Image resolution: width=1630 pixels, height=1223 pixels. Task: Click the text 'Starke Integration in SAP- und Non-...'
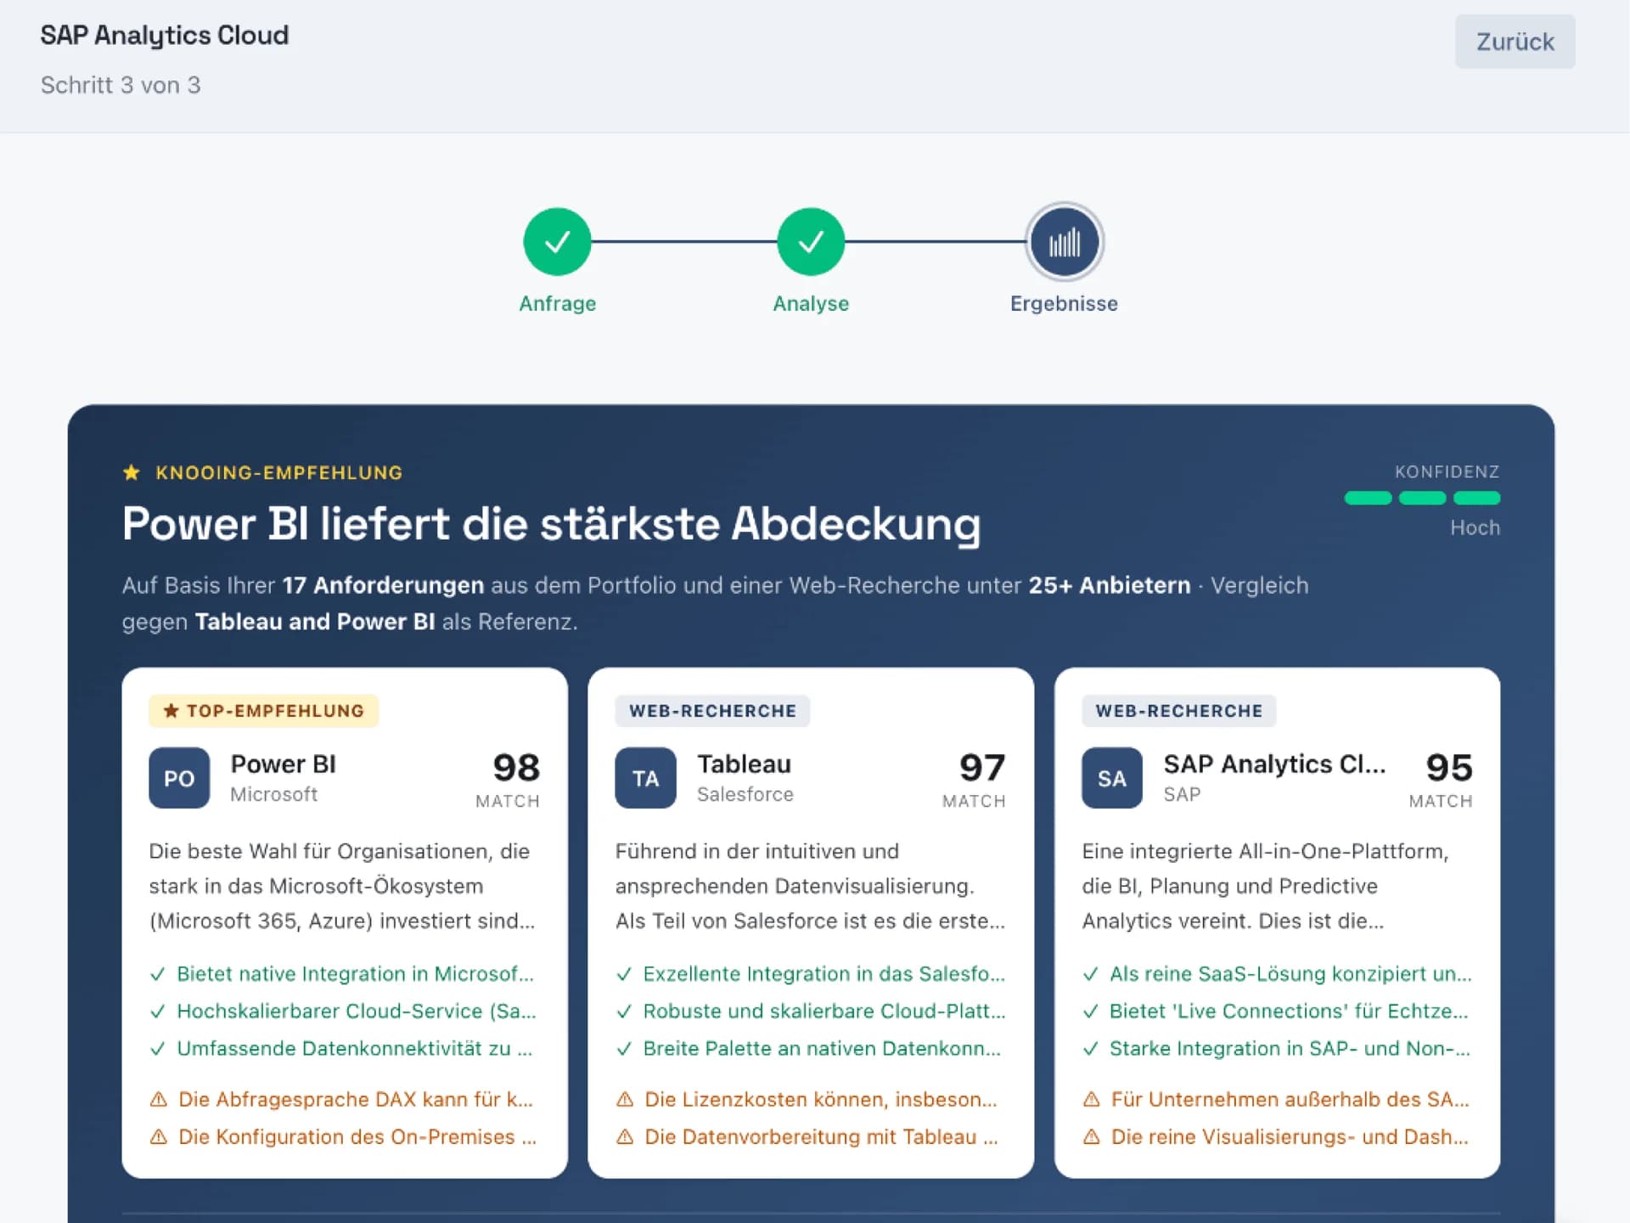tap(1290, 1049)
